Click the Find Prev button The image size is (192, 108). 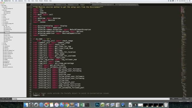tap(180, 99)
